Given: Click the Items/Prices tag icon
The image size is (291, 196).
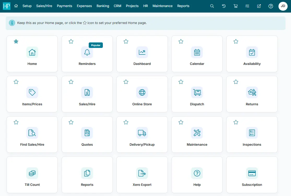Looking at the screenshot, I should click(x=32, y=93).
